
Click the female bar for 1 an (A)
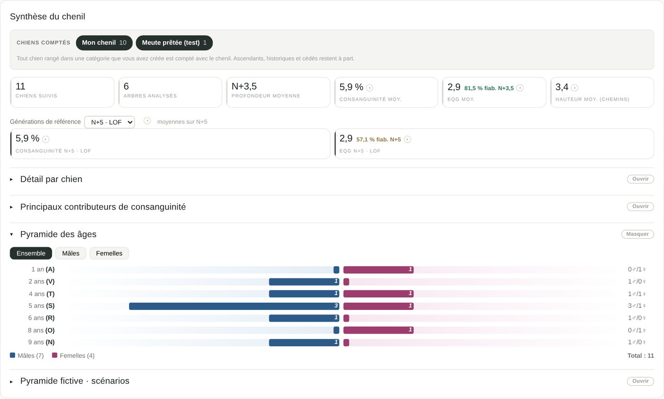pyautogui.click(x=378, y=269)
